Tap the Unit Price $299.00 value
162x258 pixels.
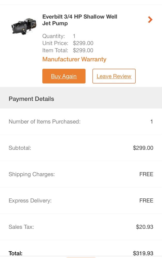[x=83, y=43]
